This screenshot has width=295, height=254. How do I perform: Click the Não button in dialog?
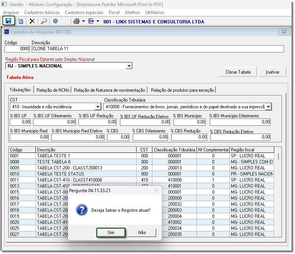point(142,232)
